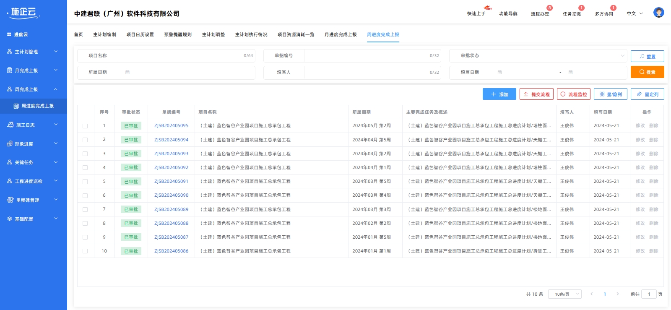Viewport: 671px width, 310px height.
Task: Click the 施企云 logo
Action: (x=23, y=13)
